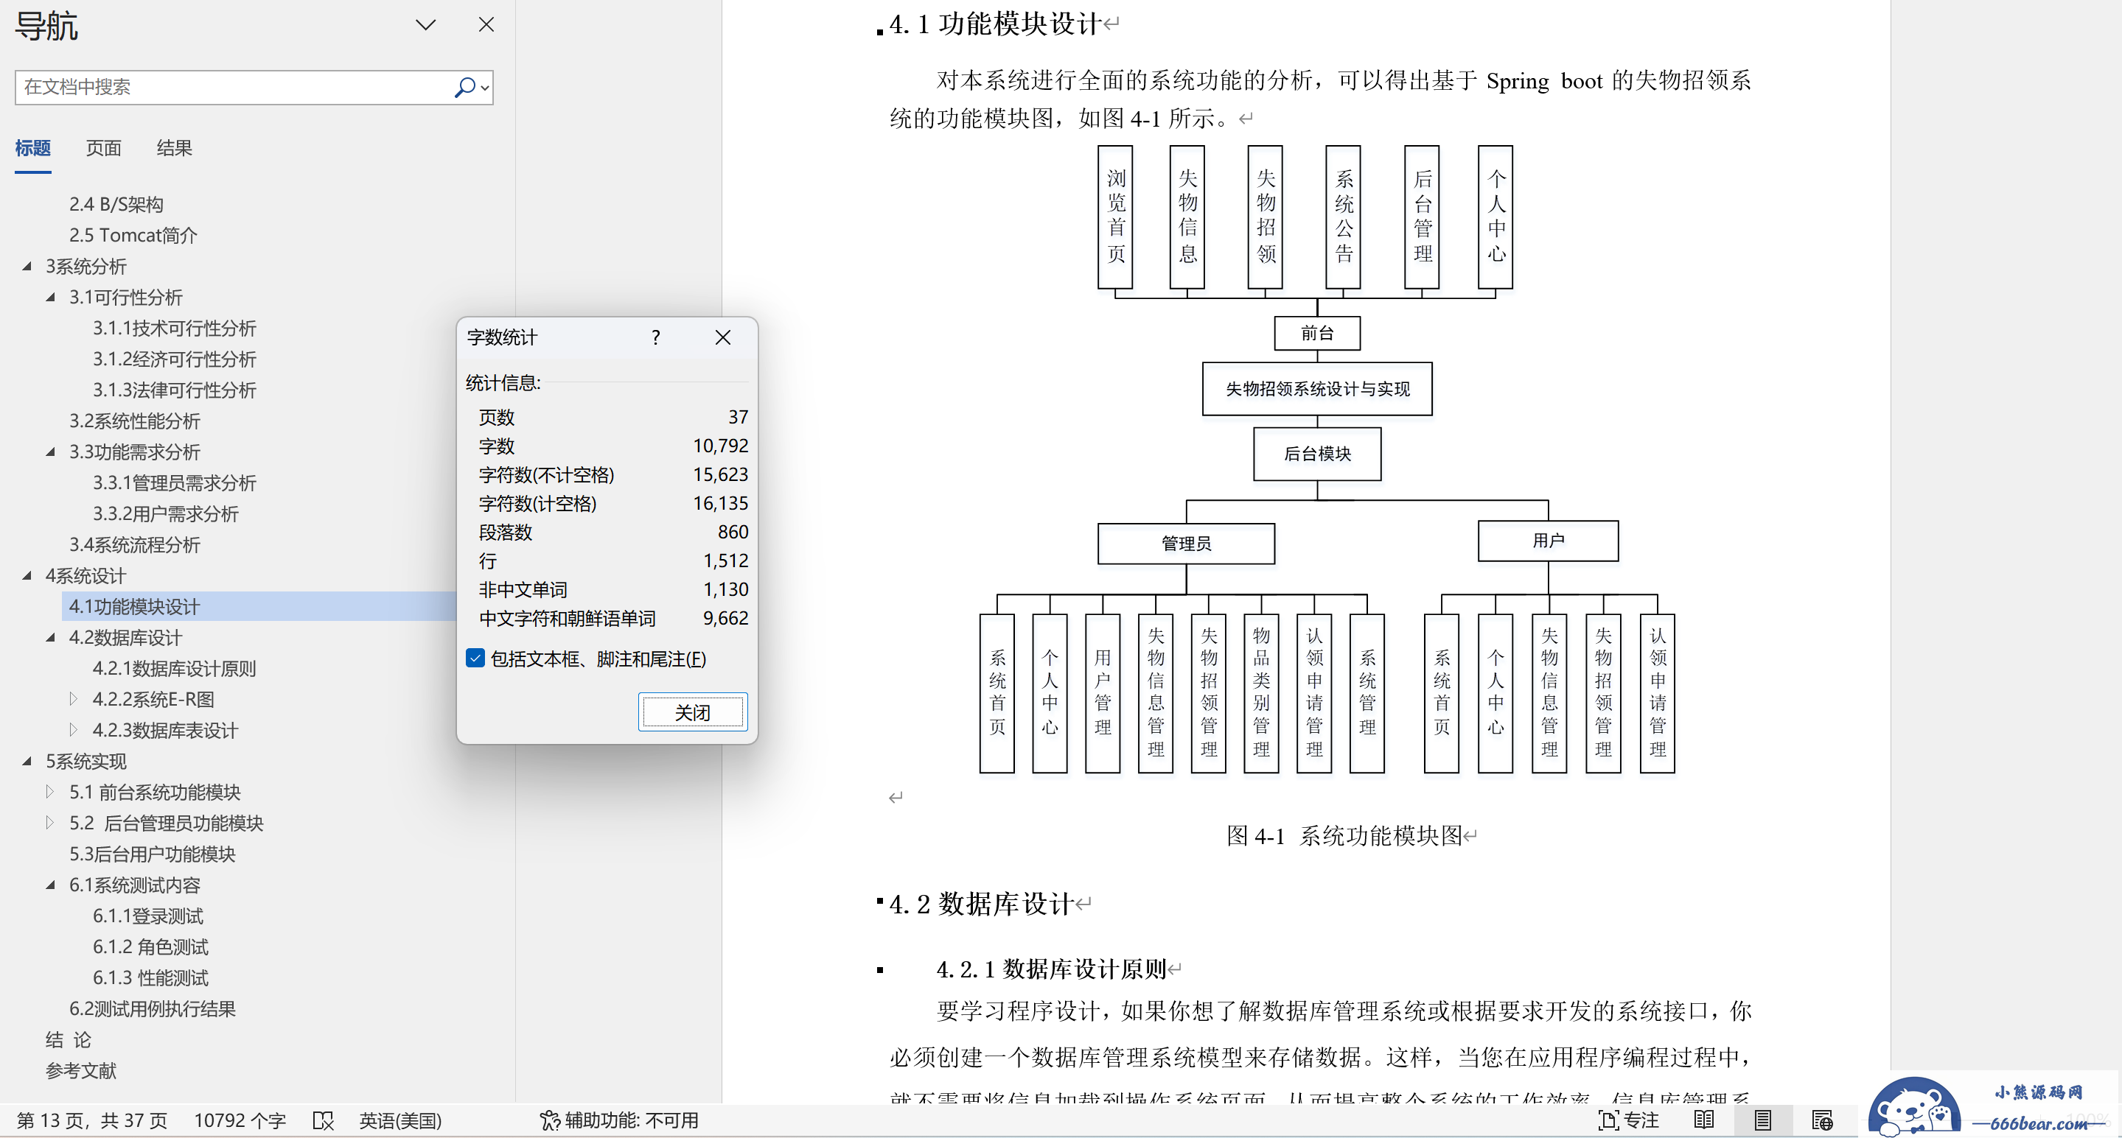
Task: Toggle 包括文本框、脚注和尾注 checkbox
Action: point(475,658)
